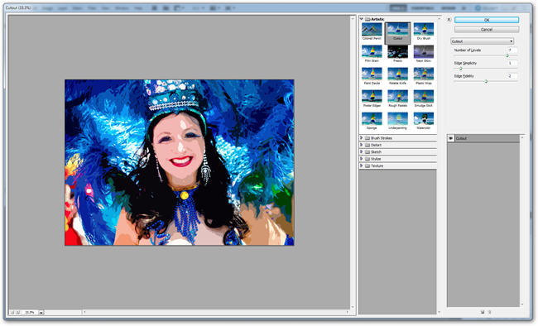538x326 pixels.
Task: Click the filter list scrollbar down arrow
Action: point(440,312)
